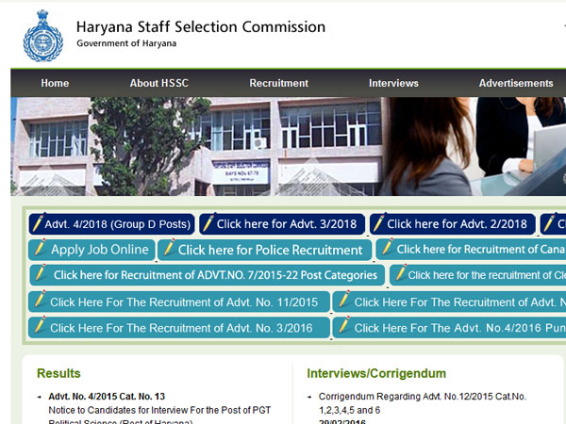Click the Haryana Staff Selection Commission title
The width and height of the screenshot is (566, 424).
pyautogui.click(x=201, y=27)
